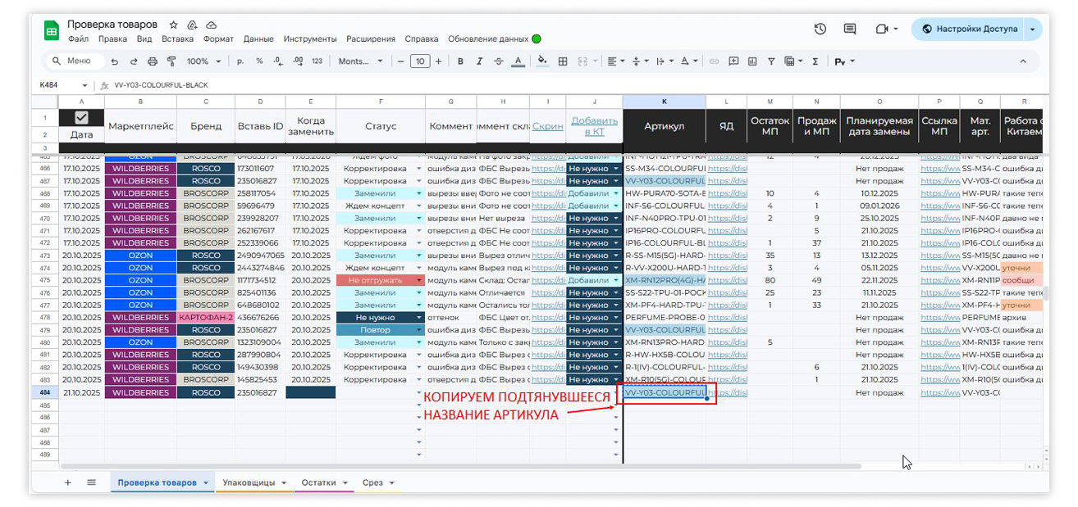Click the paint format roller icon

pos(171,61)
